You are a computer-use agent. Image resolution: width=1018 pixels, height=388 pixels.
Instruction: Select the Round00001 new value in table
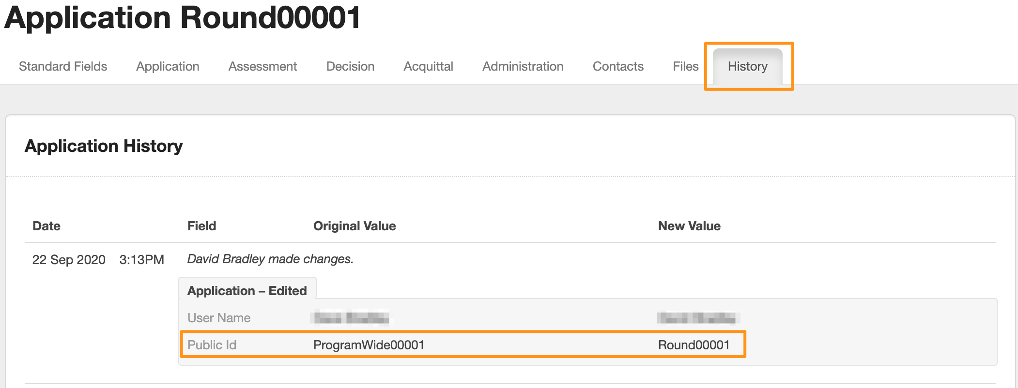click(x=694, y=345)
